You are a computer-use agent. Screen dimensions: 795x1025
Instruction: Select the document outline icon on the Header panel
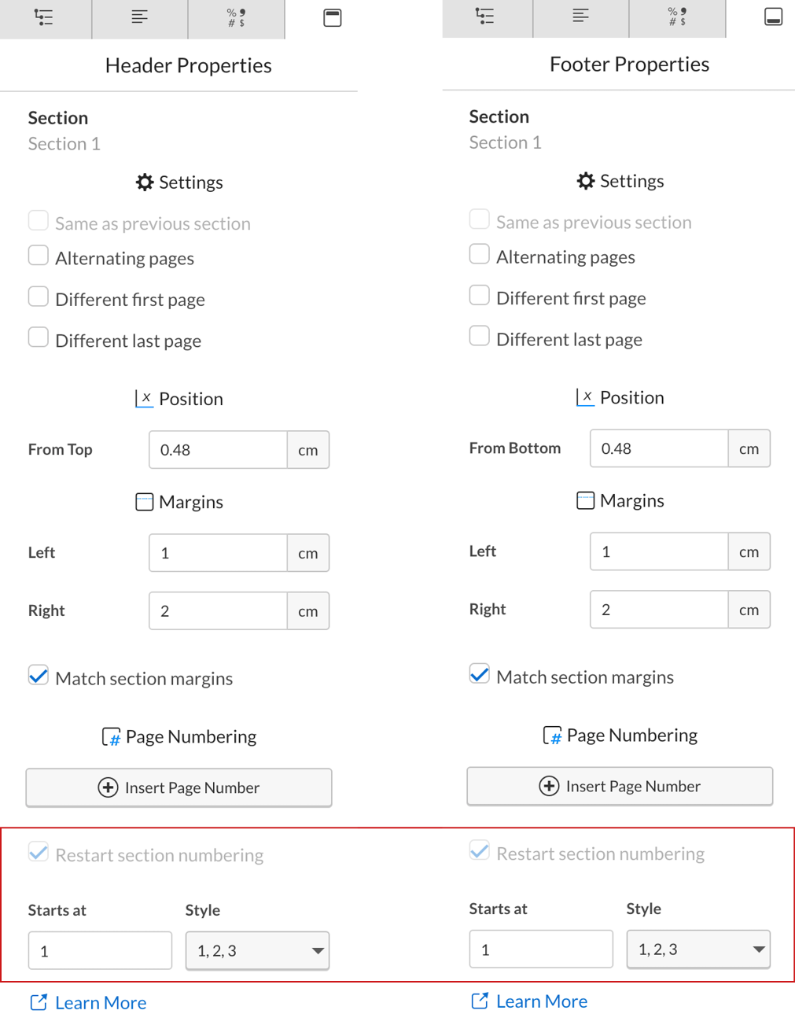coord(45,19)
